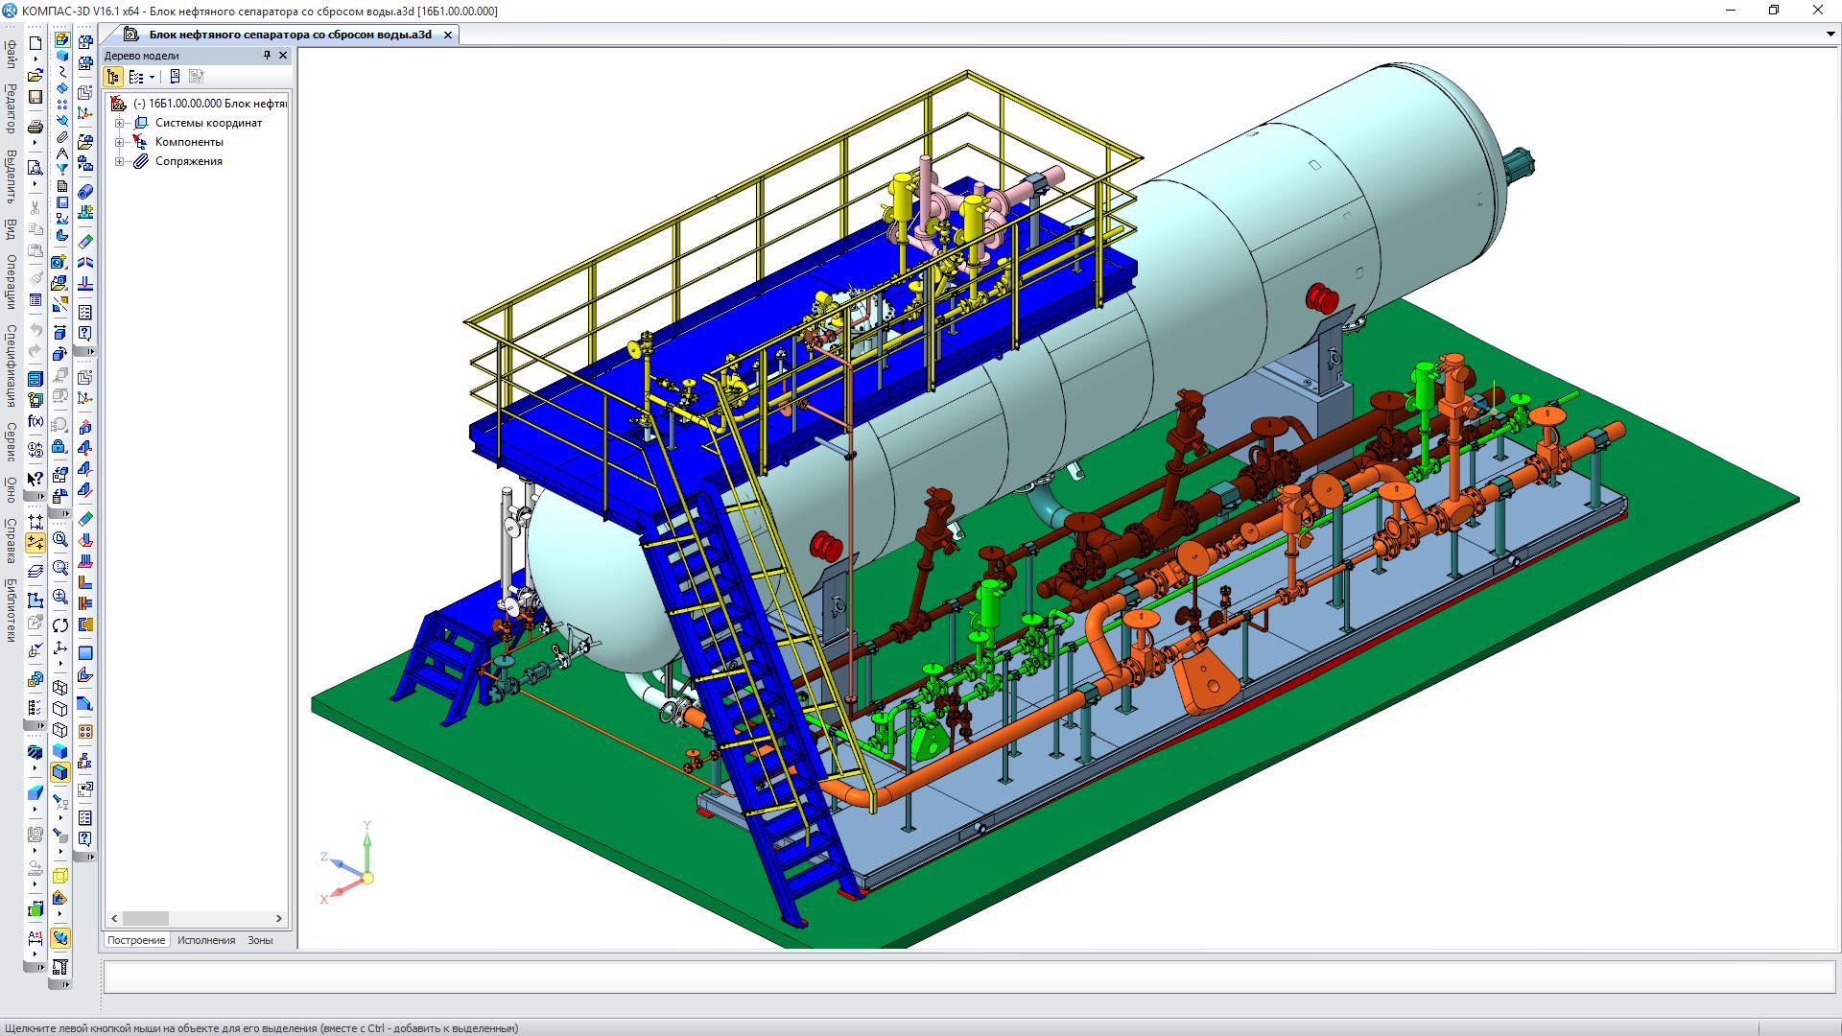Viewport: 1842px width, 1036px height.
Task: Toggle model tree structure view button
Action: (114, 77)
